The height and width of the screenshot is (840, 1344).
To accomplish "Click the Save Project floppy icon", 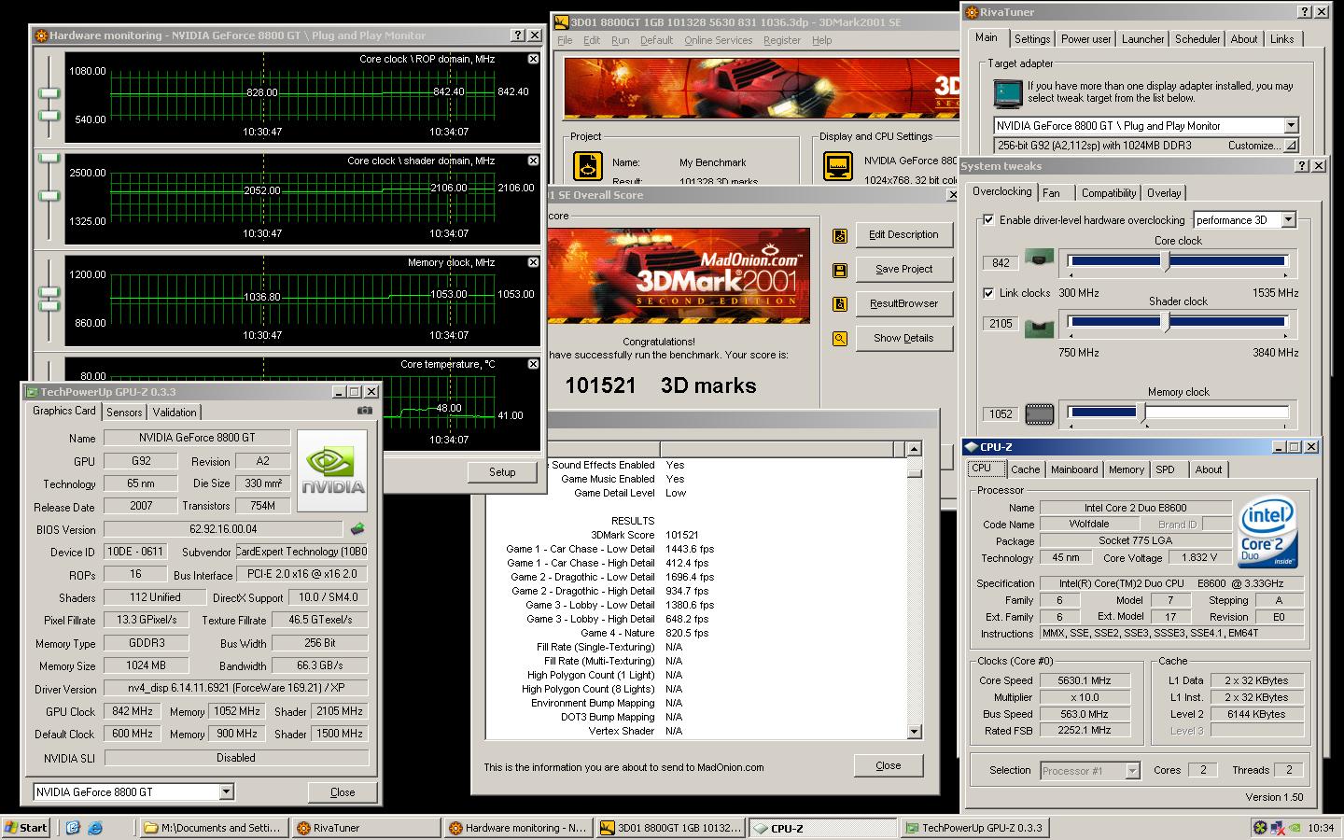I will 840,270.
